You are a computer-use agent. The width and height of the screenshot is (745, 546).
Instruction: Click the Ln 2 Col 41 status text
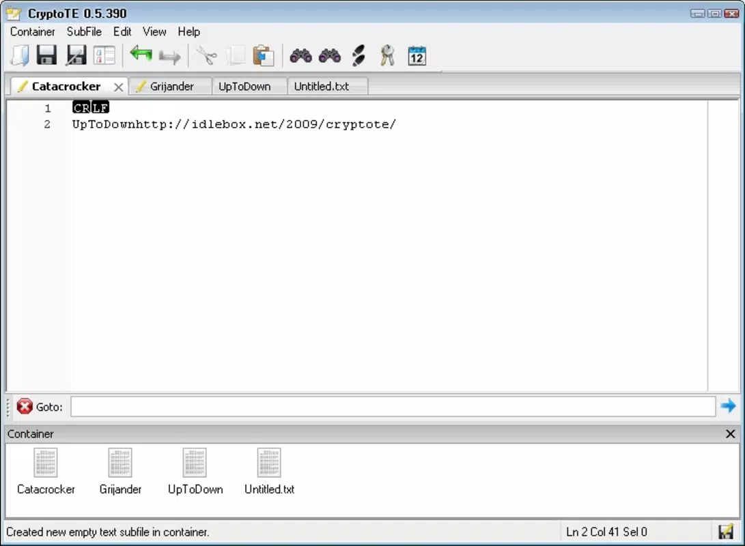point(606,532)
